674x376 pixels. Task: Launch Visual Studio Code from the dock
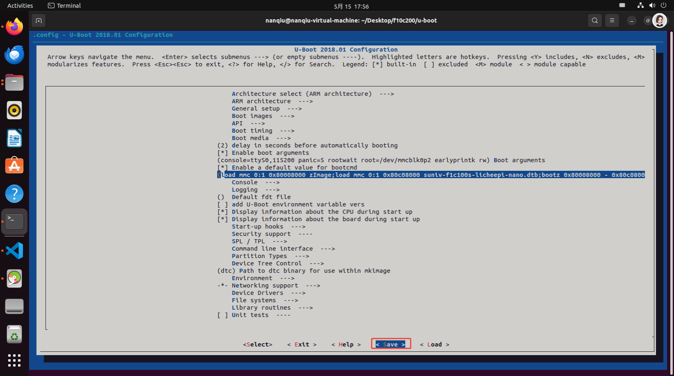(14, 251)
